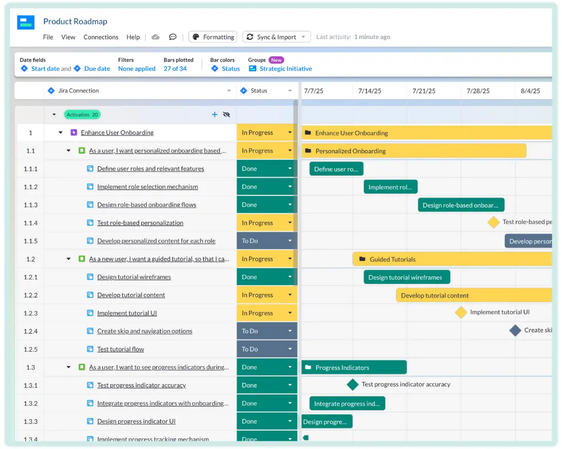Click the Formatting button
This screenshot has width=562, height=449.
point(213,37)
